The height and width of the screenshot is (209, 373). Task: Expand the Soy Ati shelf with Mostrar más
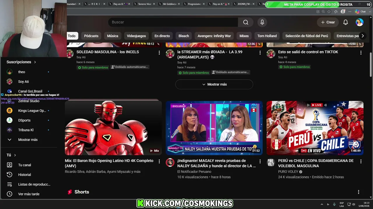214,84
